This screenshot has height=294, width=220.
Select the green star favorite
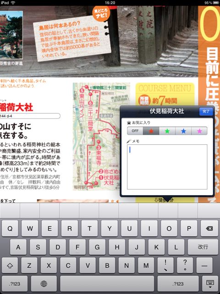pos(167,131)
